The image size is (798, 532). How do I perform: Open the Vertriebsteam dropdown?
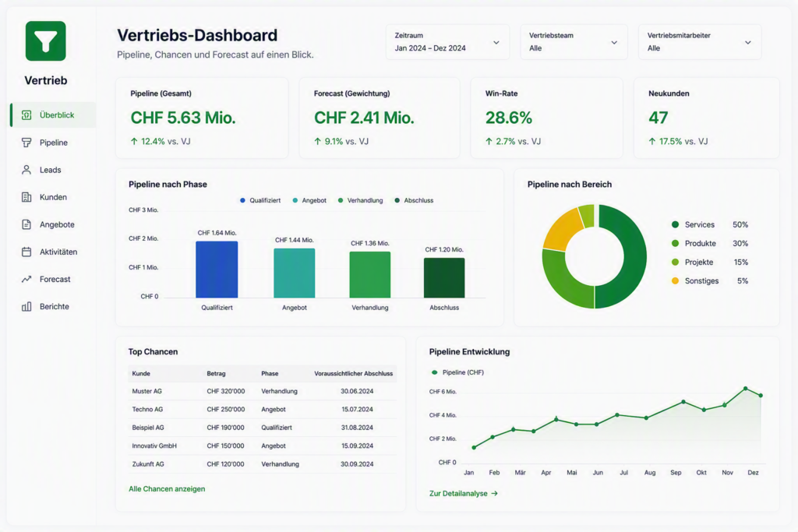tap(574, 42)
